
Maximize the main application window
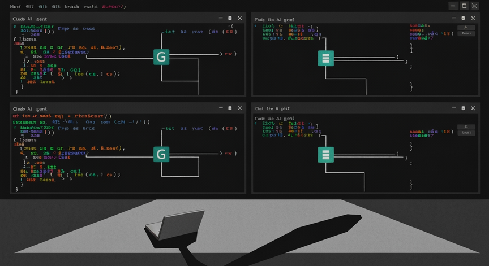464,6
